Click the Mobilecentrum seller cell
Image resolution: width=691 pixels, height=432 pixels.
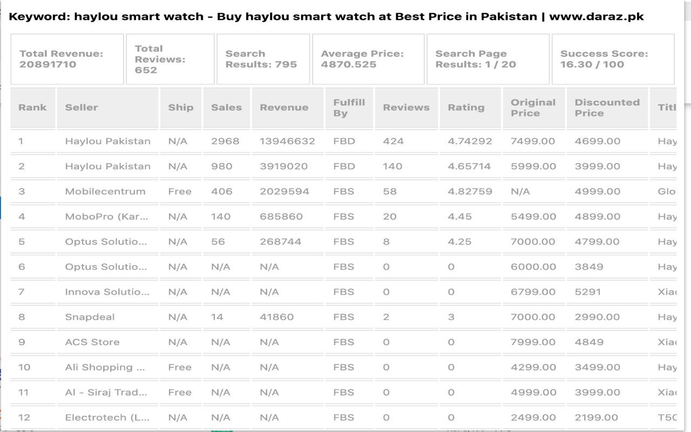click(105, 192)
